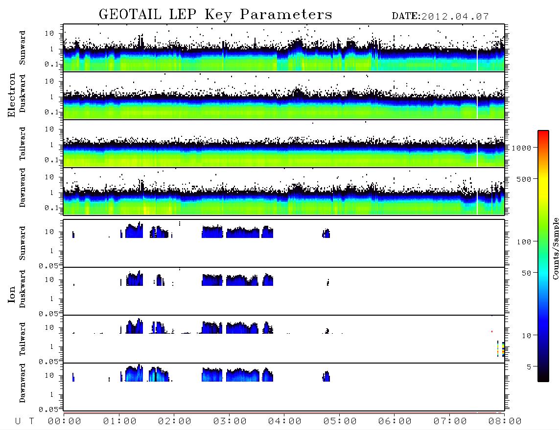The height and width of the screenshot is (430, 559).
Task: Click the 0.05 tick of Ion Dawnward axis
Action: click(x=48, y=409)
